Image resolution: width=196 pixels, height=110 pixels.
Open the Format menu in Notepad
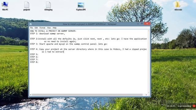42,28
